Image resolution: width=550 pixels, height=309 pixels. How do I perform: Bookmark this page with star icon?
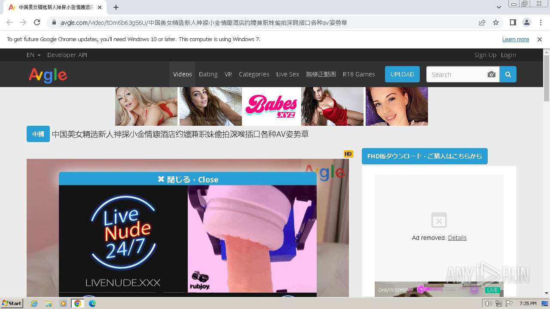[496, 22]
